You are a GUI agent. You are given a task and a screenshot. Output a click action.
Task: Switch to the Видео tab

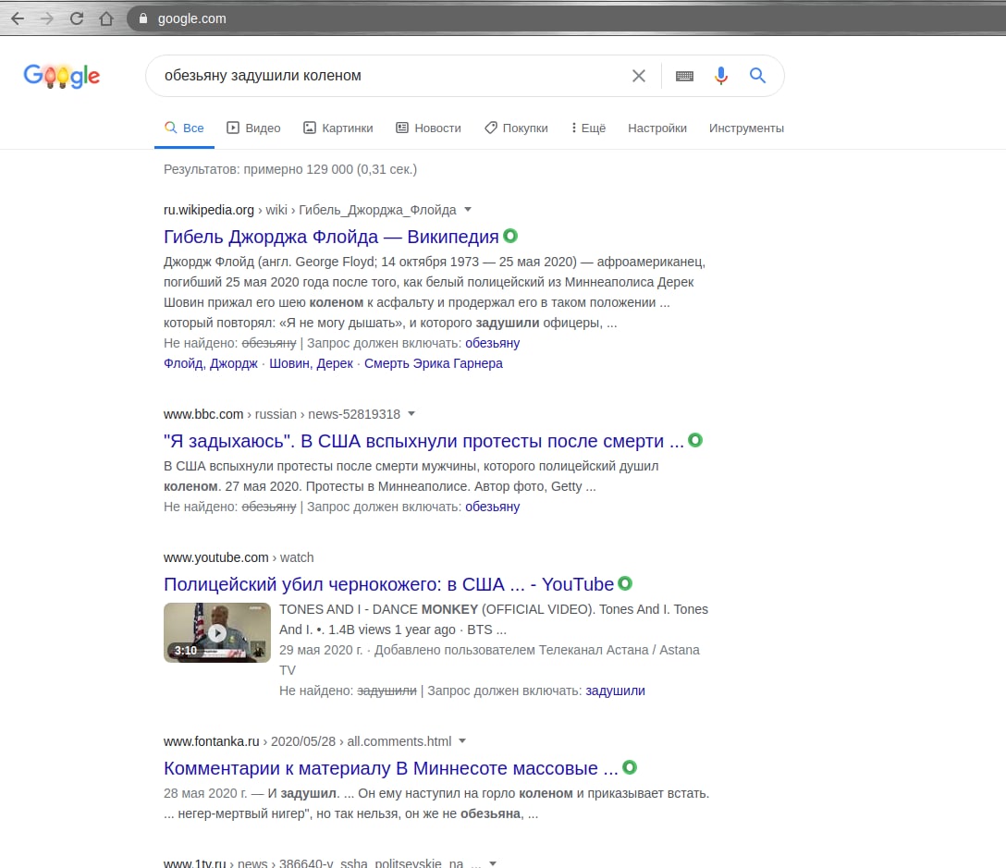click(253, 128)
